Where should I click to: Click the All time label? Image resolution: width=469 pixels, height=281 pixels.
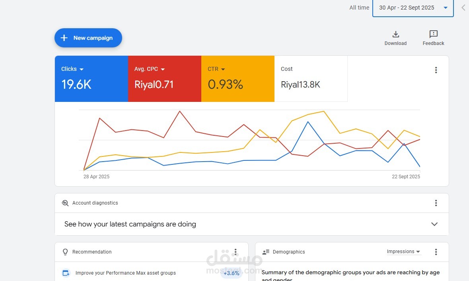click(x=359, y=8)
